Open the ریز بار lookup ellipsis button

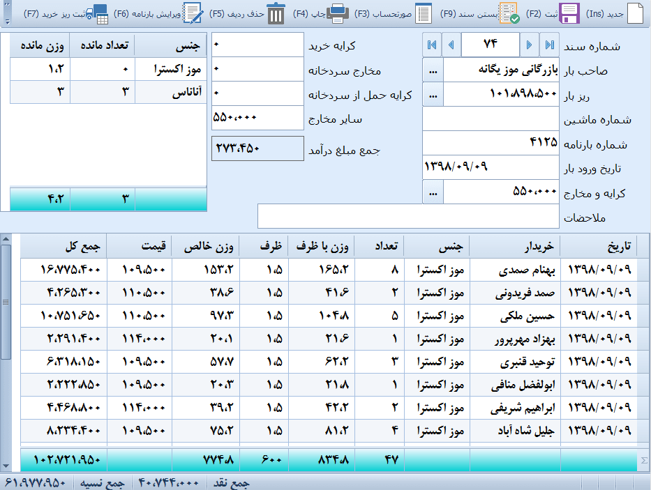coord(433,94)
